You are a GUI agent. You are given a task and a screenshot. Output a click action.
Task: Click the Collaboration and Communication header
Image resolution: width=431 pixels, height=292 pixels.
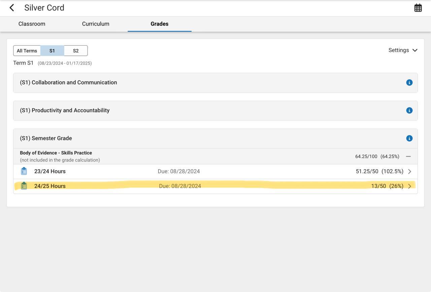point(68,82)
